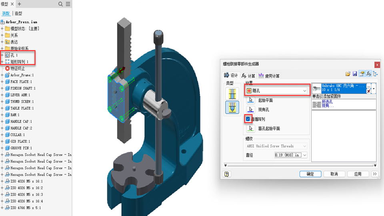Click the 矩形阵列 1 pattern icon
The height and width of the screenshot is (216, 384).
(7, 62)
